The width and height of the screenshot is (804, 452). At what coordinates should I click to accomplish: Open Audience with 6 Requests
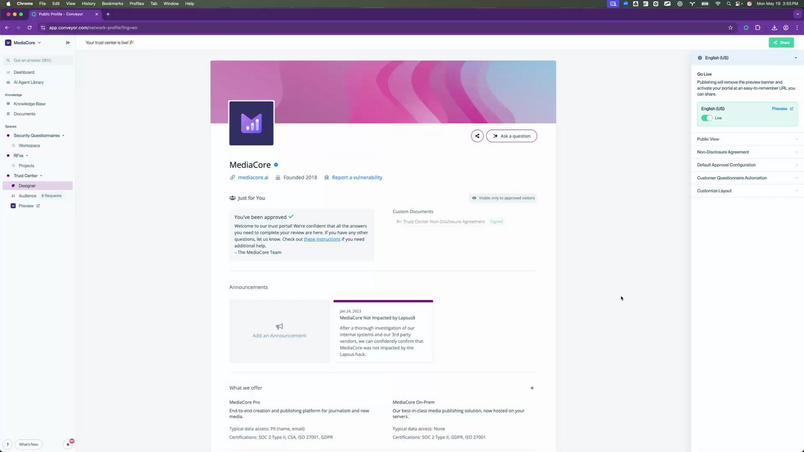(38, 196)
